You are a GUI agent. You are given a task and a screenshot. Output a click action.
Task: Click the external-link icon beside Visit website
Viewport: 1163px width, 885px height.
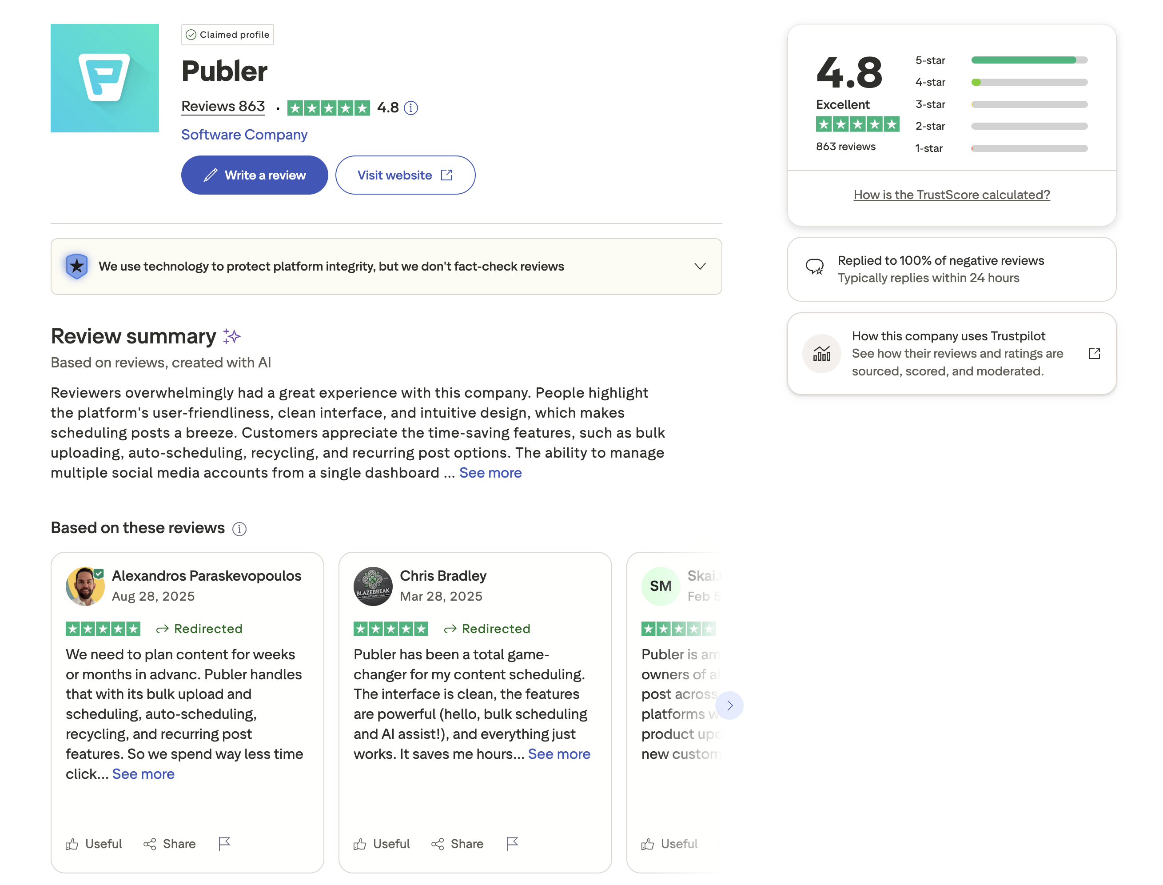tap(446, 175)
